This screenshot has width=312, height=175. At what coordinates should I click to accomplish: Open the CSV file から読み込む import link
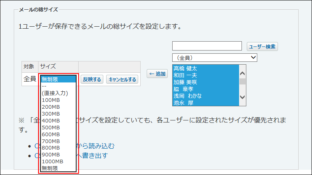coord(97,146)
